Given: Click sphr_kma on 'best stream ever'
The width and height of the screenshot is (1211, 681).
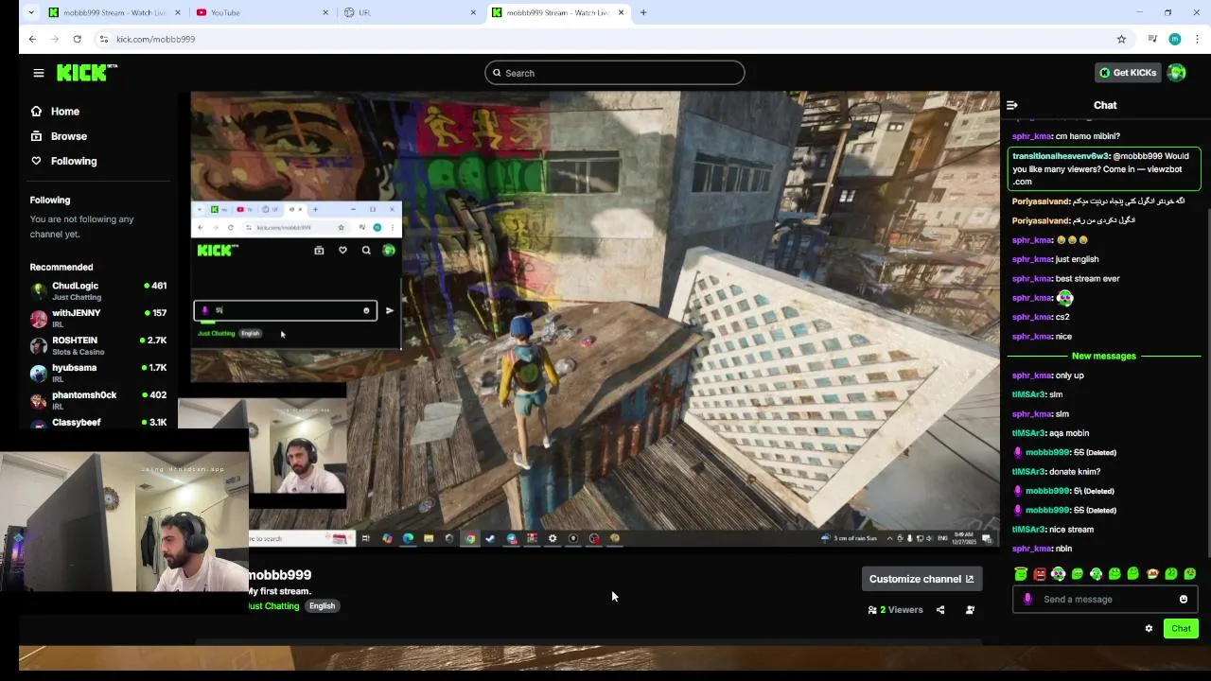Looking at the screenshot, I should pyautogui.click(x=1032, y=279).
